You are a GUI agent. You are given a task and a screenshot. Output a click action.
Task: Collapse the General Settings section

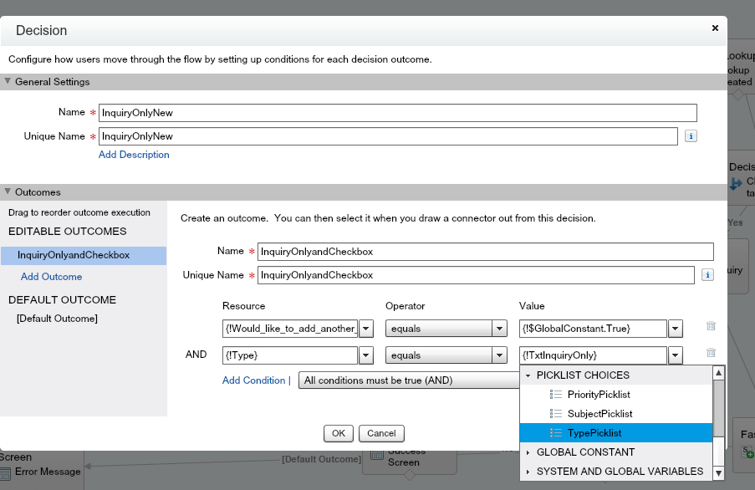pyautogui.click(x=8, y=82)
